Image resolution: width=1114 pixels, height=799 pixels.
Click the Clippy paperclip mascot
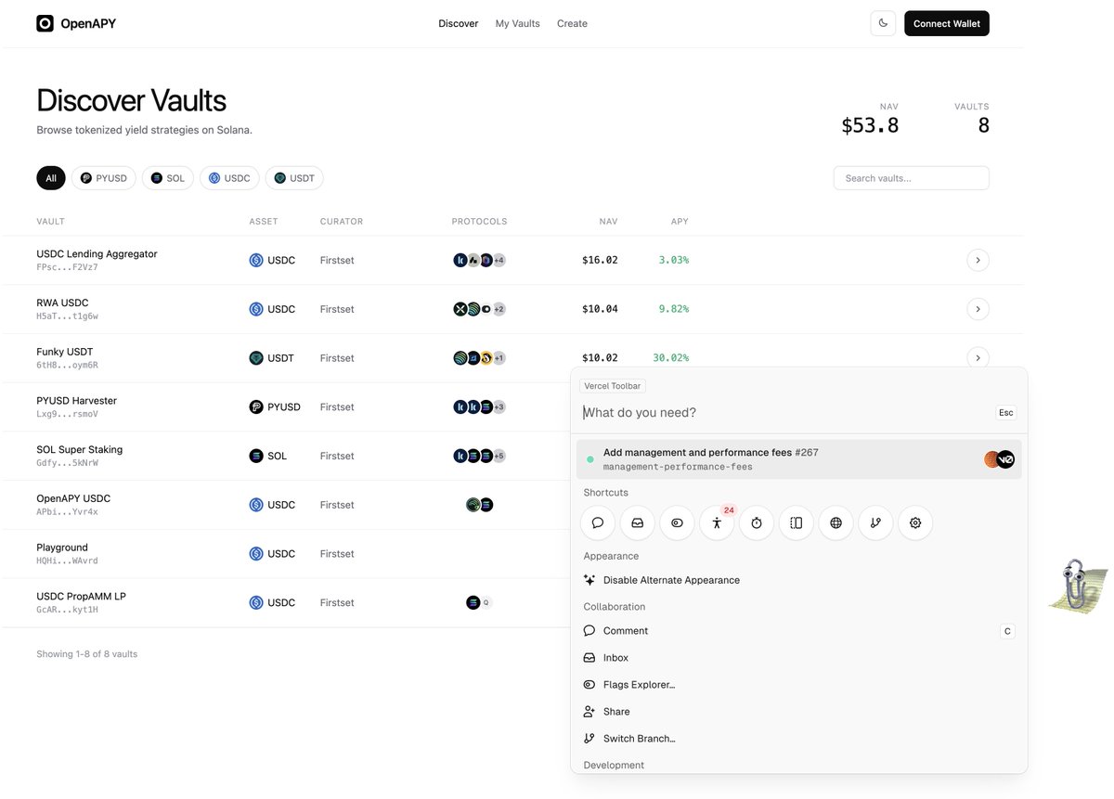[x=1078, y=585]
